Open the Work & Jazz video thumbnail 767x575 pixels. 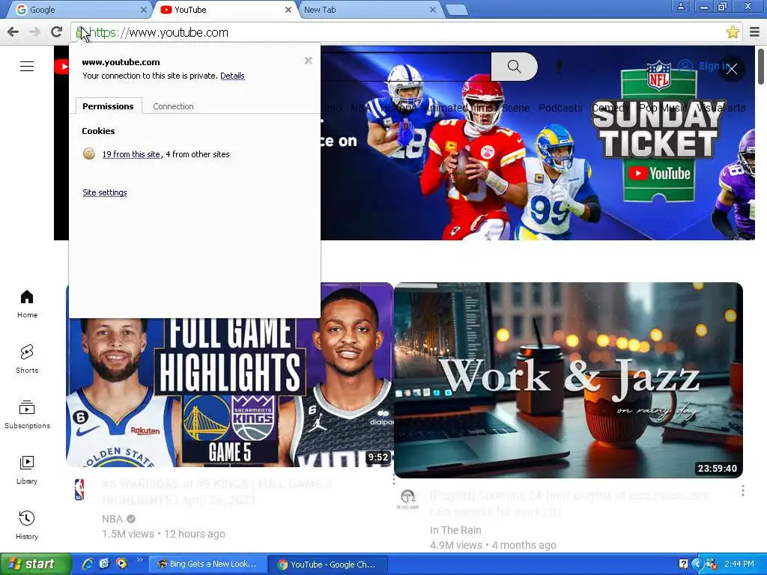click(x=569, y=380)
